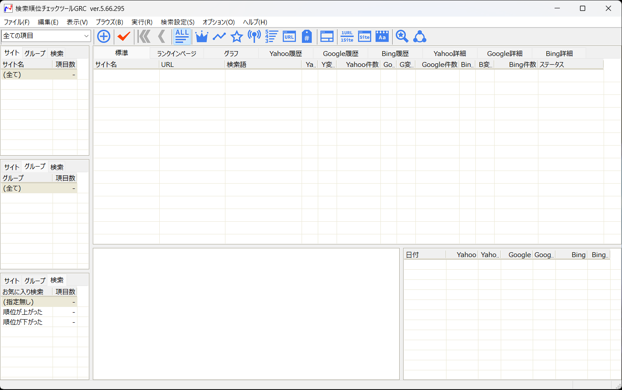Viewport: 622px width, 390px height.
Task: Switch to the 標準 tab
Action: [122, 53]
